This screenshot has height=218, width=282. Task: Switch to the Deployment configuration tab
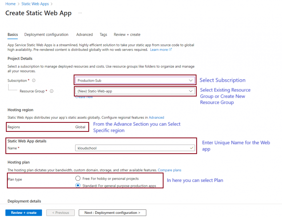tap(46, 34)
